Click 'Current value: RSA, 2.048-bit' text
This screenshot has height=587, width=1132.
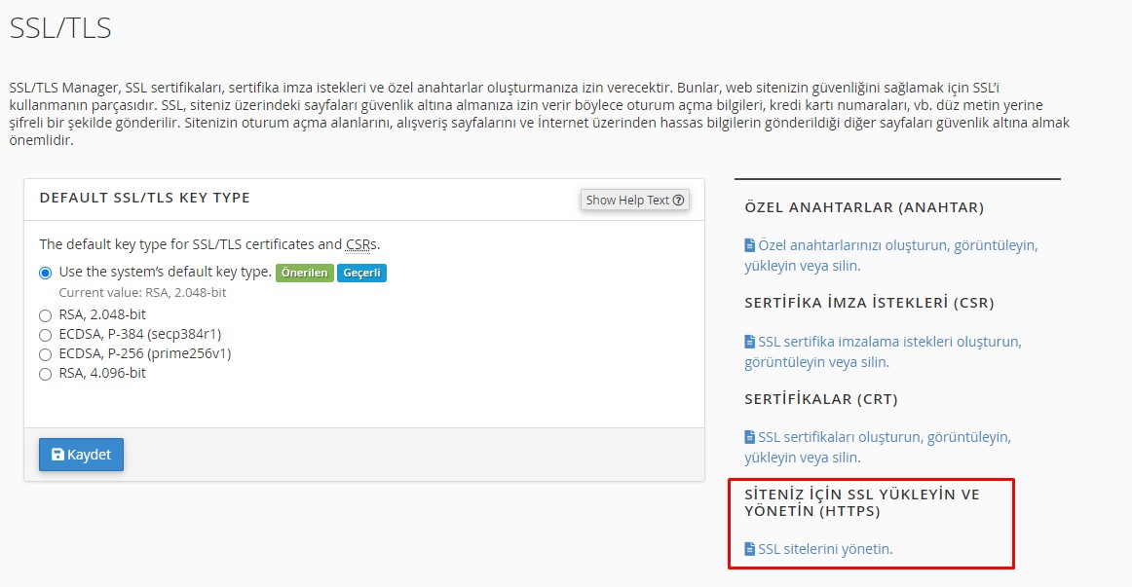143,293
